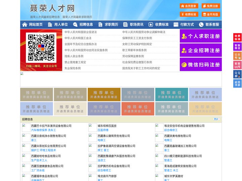Open 中华人民共和国劳动合同法实施条例 link

click(86, 50)
